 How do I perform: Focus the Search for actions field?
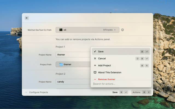click(x=120, y=84)
